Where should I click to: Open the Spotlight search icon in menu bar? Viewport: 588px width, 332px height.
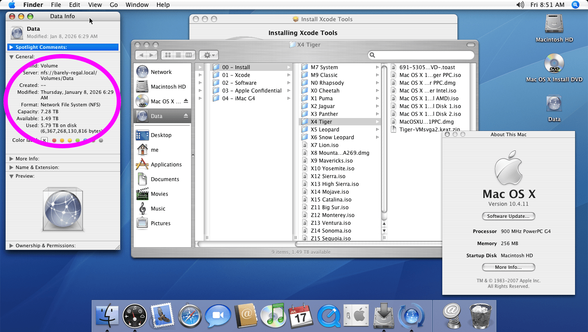coord(575,5)
